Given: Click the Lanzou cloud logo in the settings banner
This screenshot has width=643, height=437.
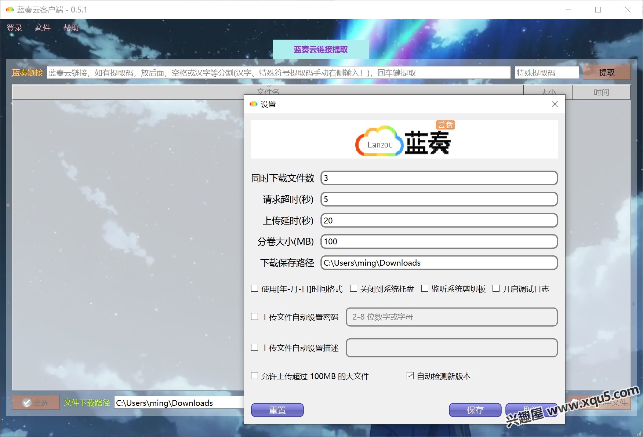Looking at the screenshot, I should coord(379,141).
